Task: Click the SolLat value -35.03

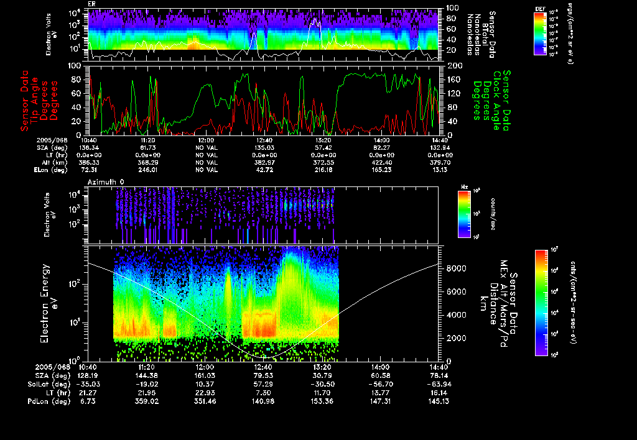Action: point(88,385)
